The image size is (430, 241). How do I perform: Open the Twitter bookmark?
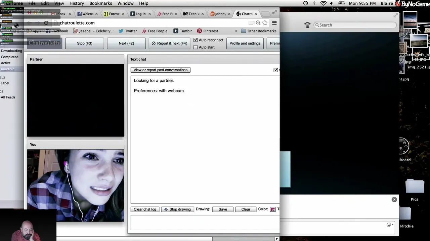pyautogui.click(x=128, y=31)
